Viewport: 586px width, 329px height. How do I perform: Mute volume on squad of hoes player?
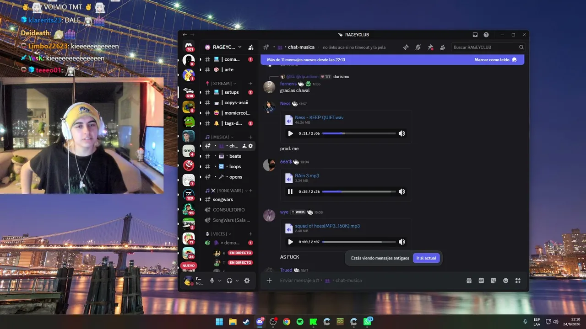(402, 242)
